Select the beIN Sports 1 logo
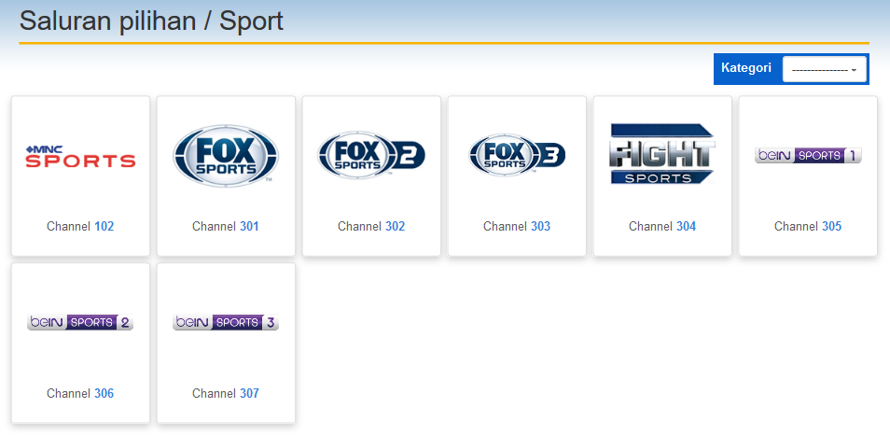This screenshot has width=890, height=436. pyautogui.click(x=808, y=155)
